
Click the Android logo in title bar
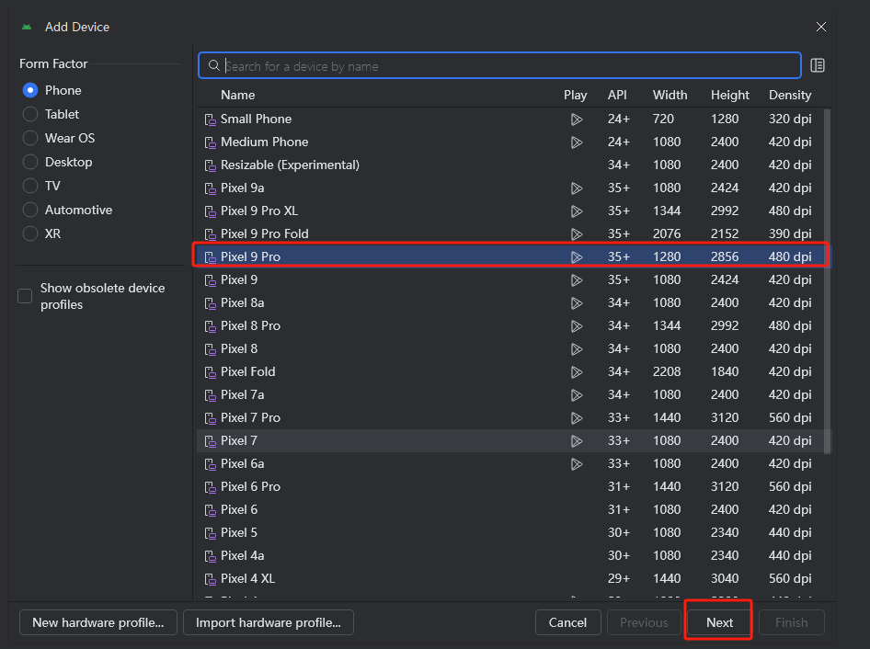27,27
